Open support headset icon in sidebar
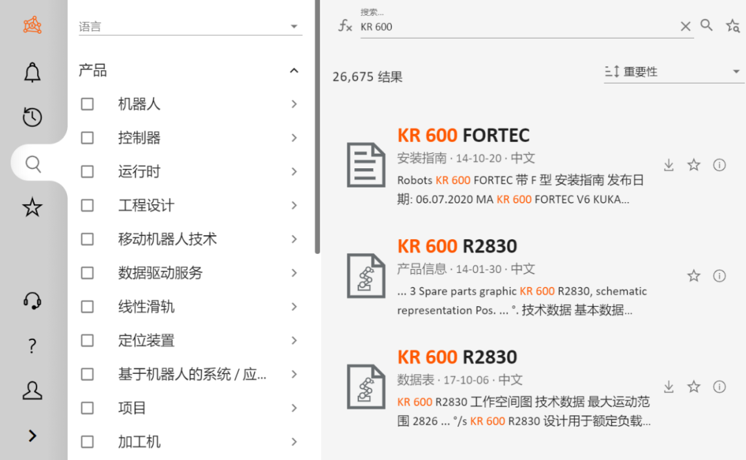746x460 pixels. (x=32, y=301)
